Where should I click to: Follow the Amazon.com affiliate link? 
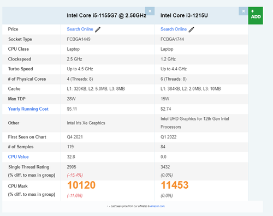(x=157, y=206)
